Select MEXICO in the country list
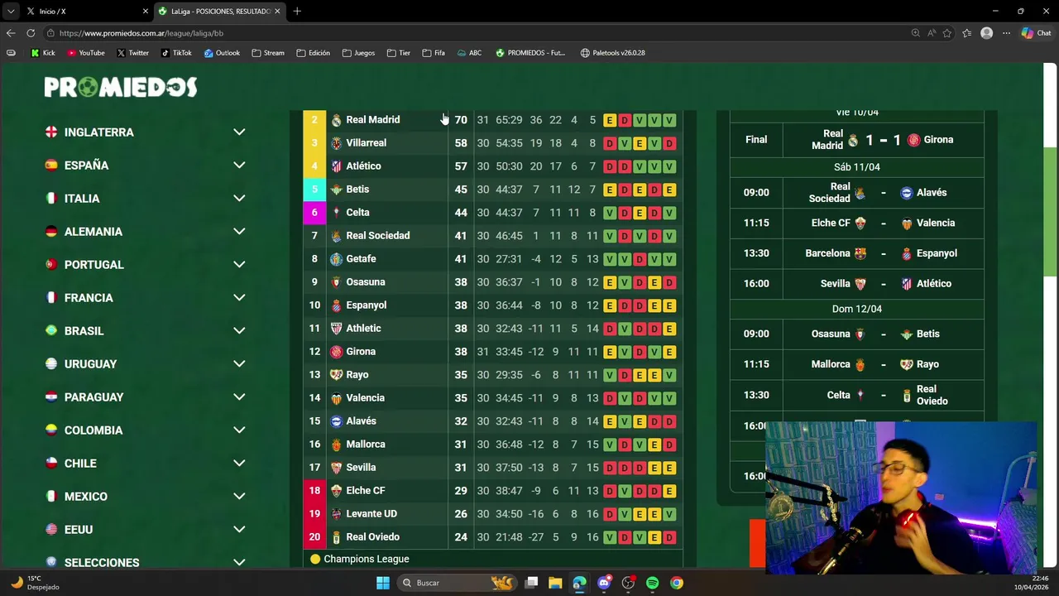This screenshot has width=1059, height=596. click(86, 497)
